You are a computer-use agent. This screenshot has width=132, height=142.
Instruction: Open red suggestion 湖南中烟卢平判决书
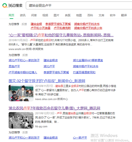87,24
